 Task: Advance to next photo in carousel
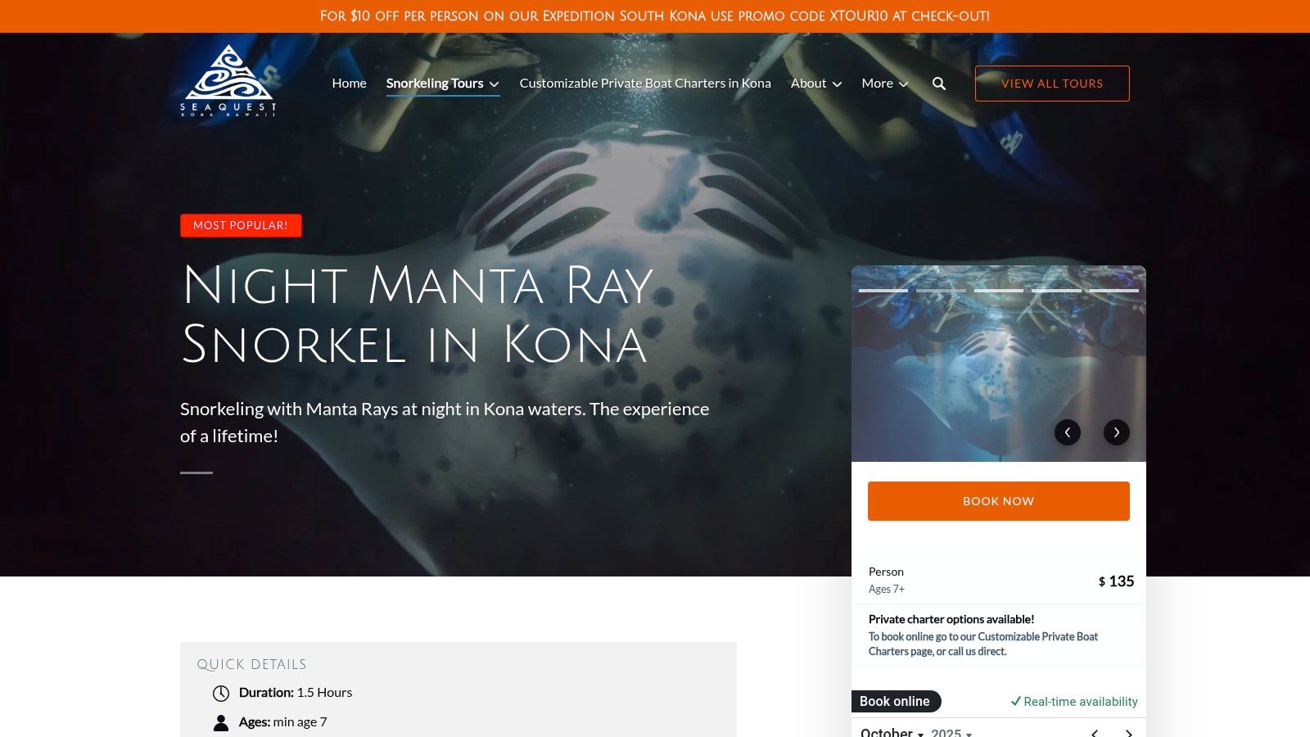pos(1117,432)
